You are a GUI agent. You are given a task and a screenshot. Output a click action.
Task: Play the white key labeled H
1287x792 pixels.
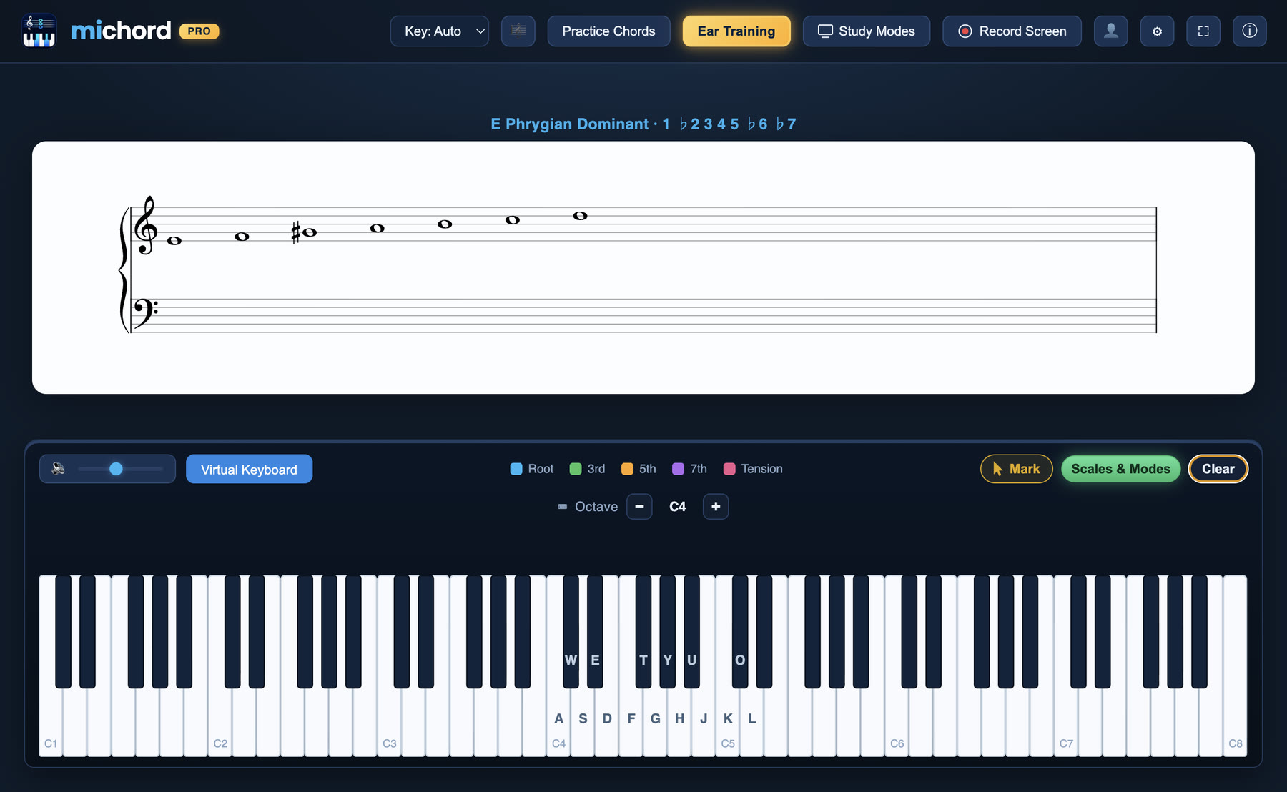click(679, 718)
